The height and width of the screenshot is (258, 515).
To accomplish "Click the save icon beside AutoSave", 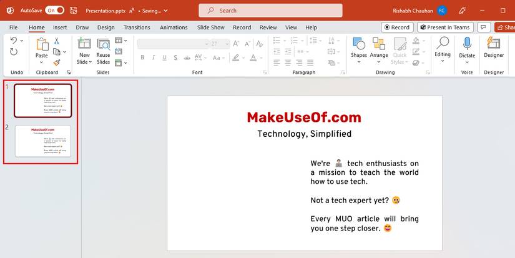I will click(x=74, y=11).
